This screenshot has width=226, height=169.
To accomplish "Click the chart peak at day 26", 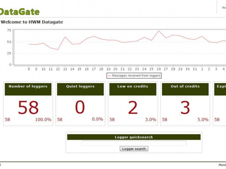I will tap(159, 31).
